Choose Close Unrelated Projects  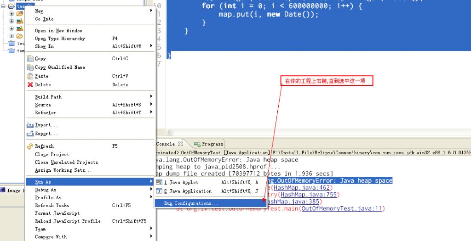tap(90, 162)
